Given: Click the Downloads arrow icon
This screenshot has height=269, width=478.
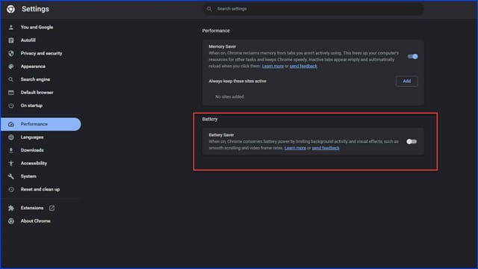Looking at the screenshot, I should pos(11,150).
